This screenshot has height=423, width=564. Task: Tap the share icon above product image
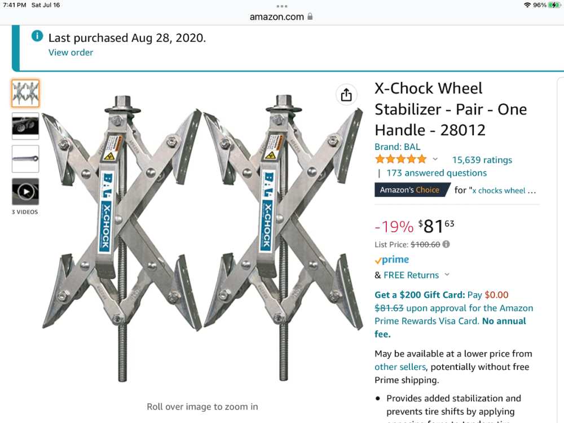(346, 95)
